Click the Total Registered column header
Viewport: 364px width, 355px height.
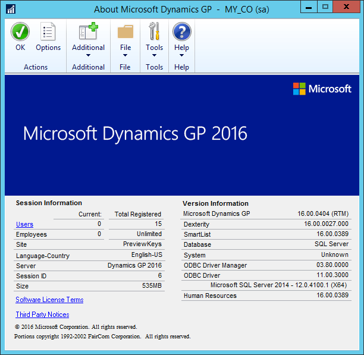point(137,214)
